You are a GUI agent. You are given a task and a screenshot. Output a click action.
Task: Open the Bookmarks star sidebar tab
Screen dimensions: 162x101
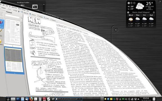(1, 42)
